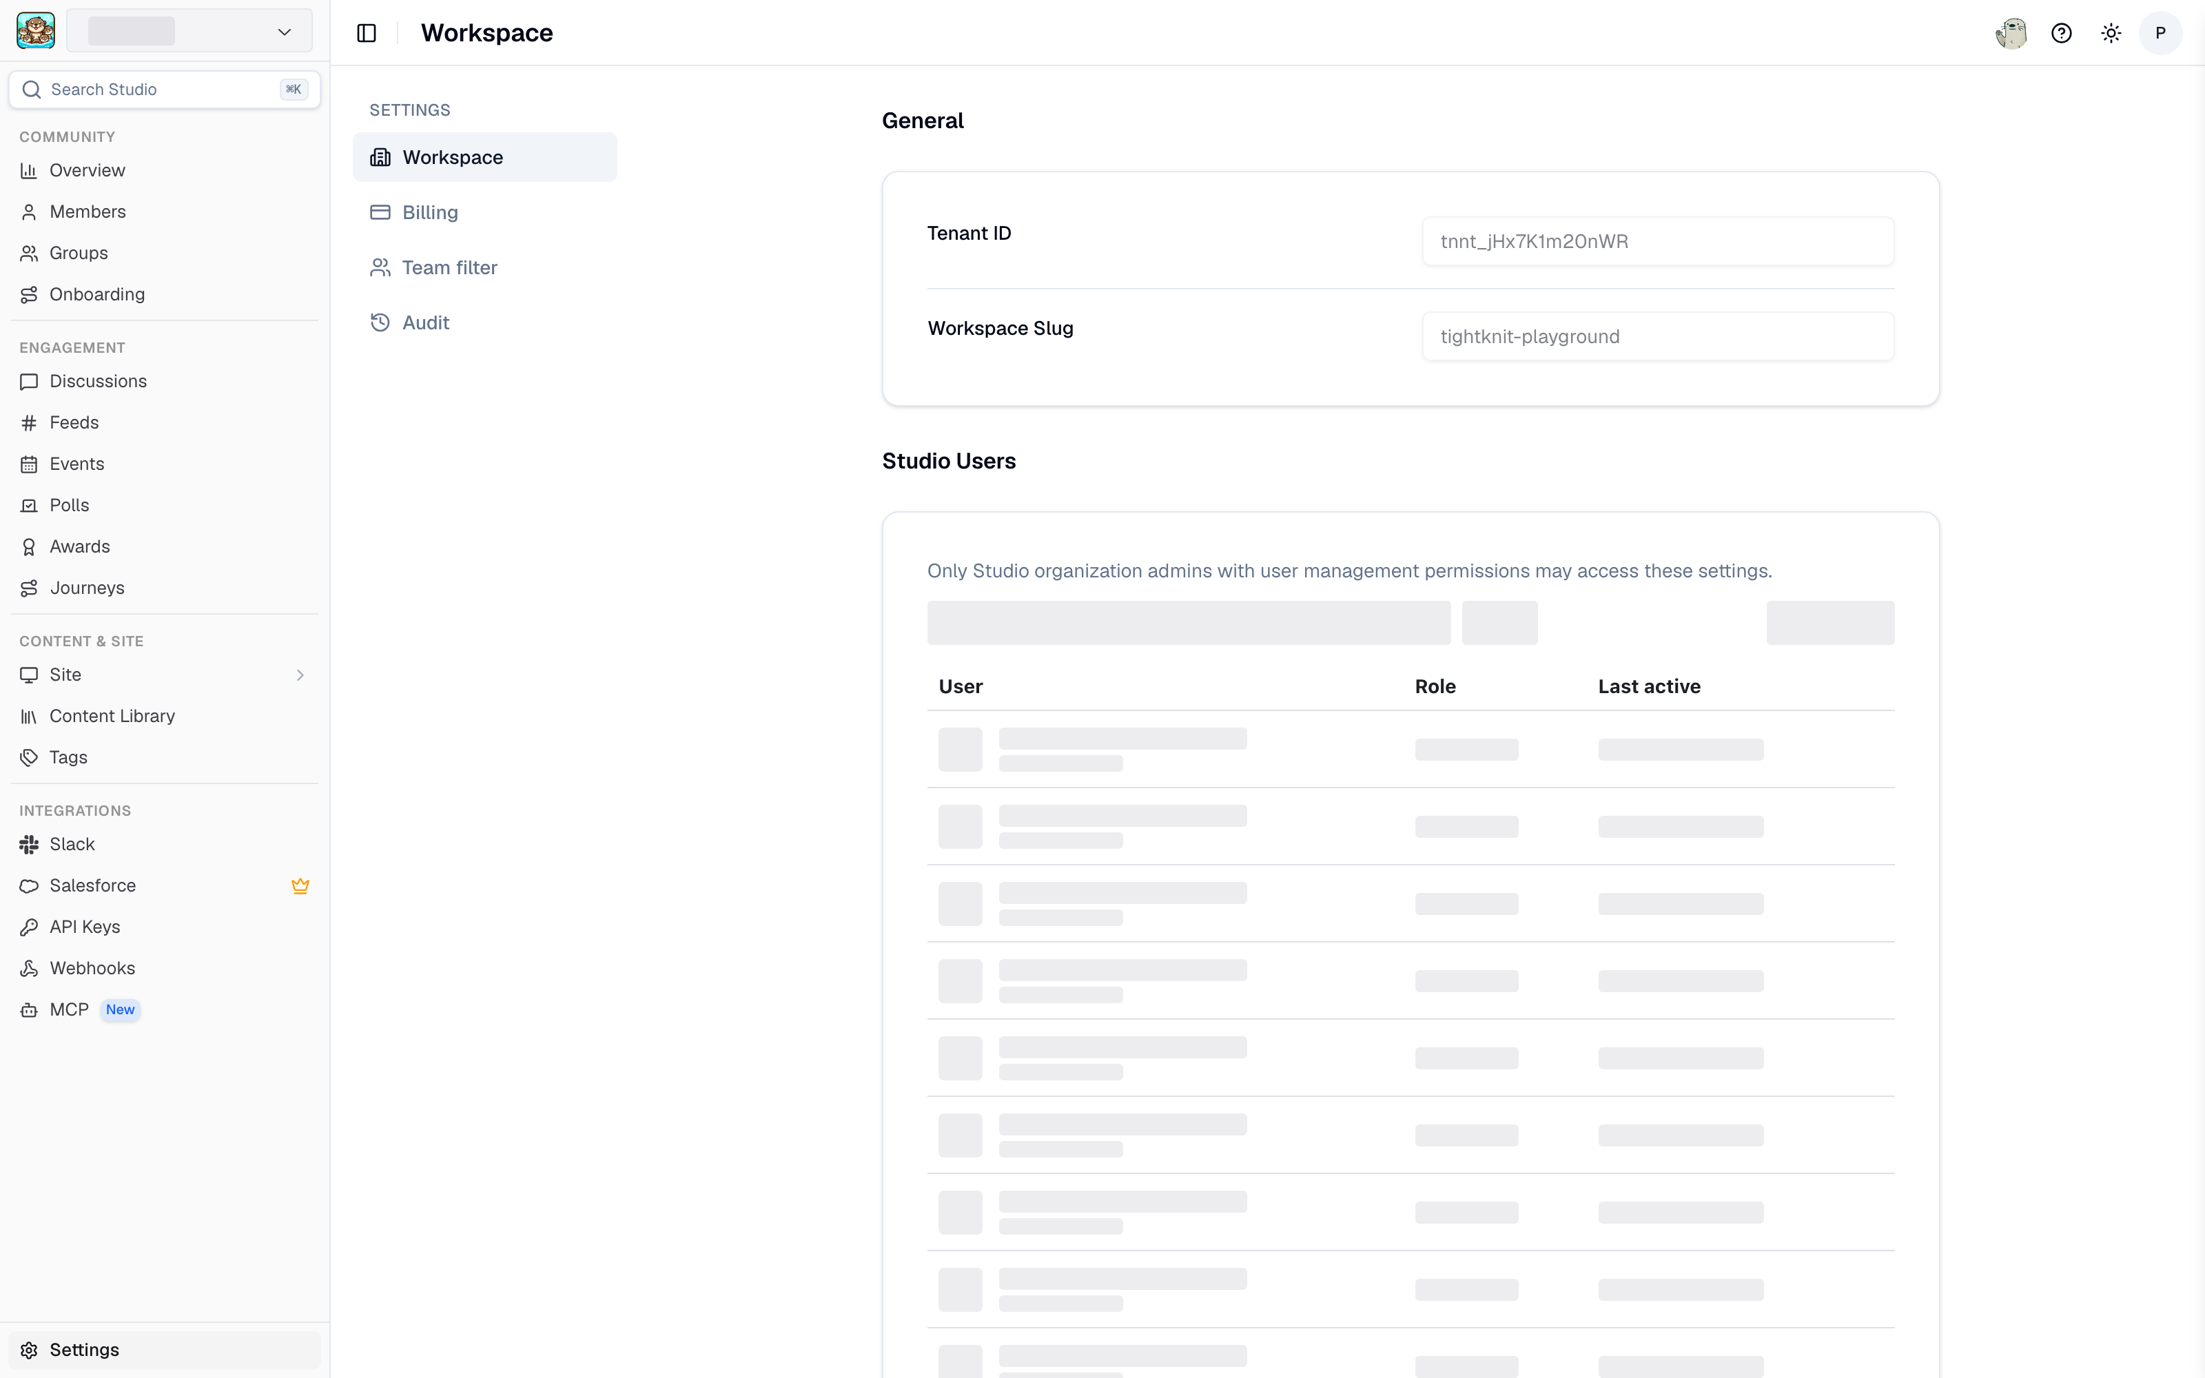
Task: Focus the Search Studio field
Action: pos(165,90)
